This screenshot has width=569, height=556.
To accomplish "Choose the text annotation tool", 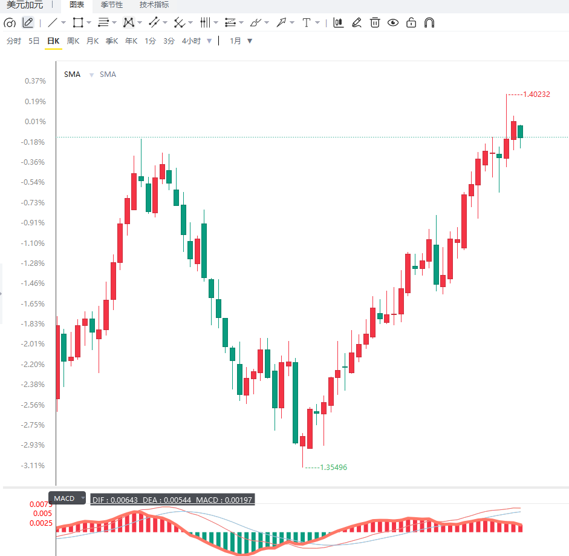I will click(307, 22).
